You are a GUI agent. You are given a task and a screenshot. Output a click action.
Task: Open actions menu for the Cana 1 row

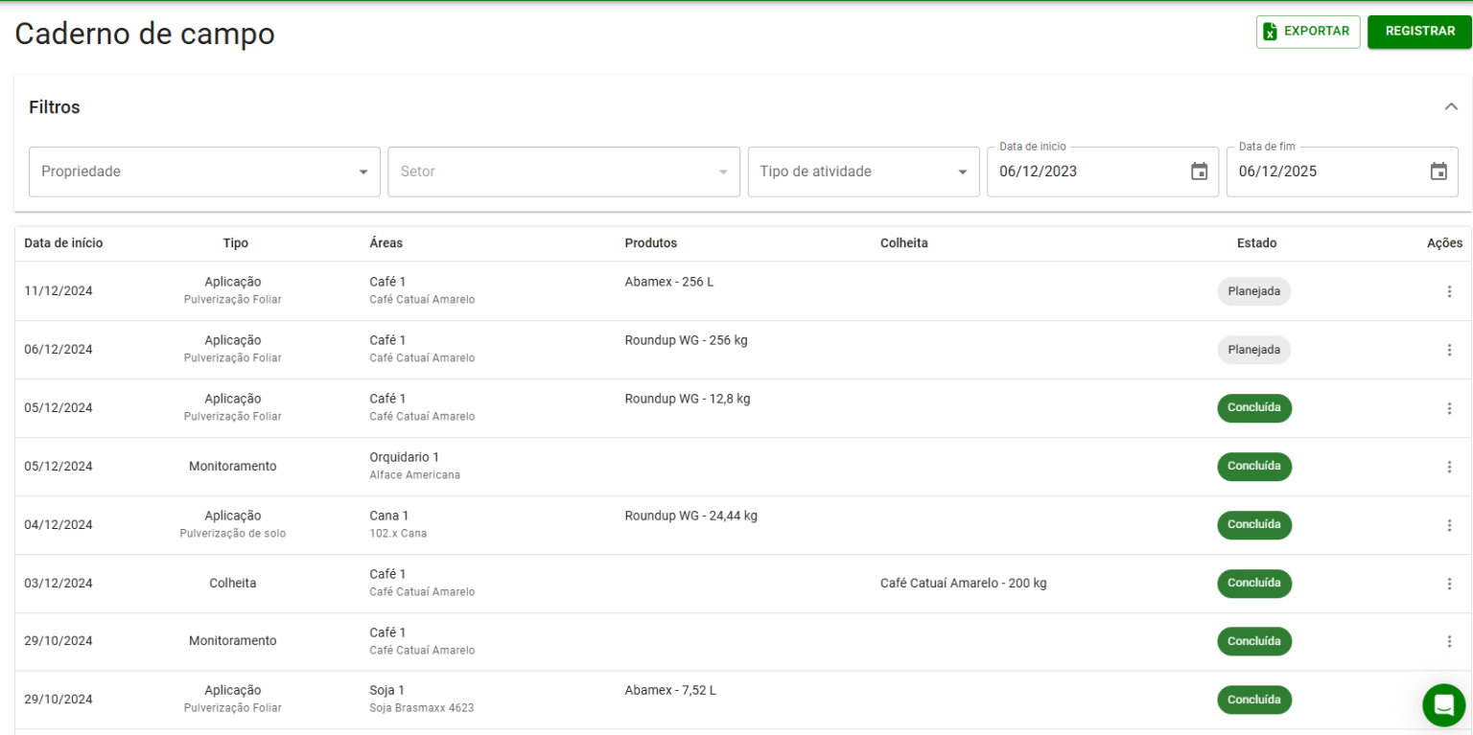click(1449, 525)
